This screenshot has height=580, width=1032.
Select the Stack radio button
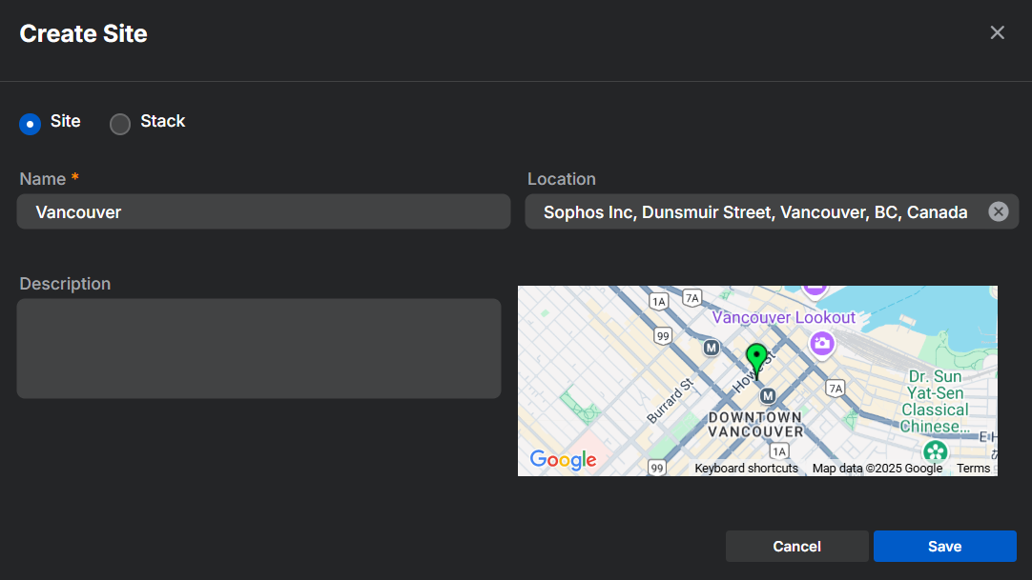coord(120,124)
